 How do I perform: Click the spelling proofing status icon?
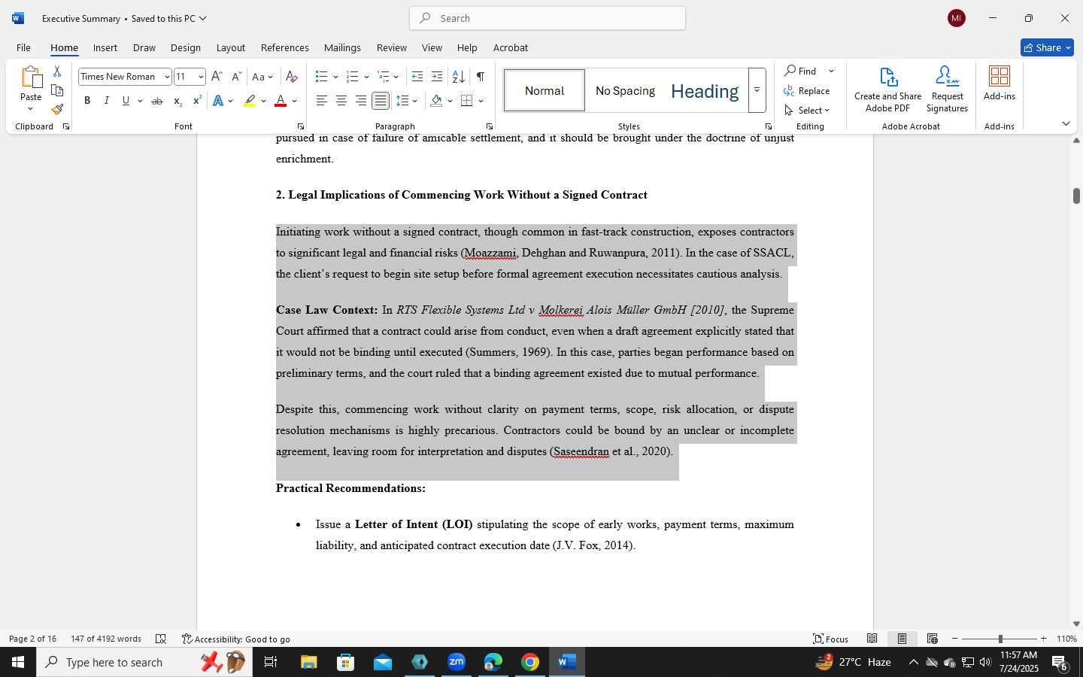[161, 639]
